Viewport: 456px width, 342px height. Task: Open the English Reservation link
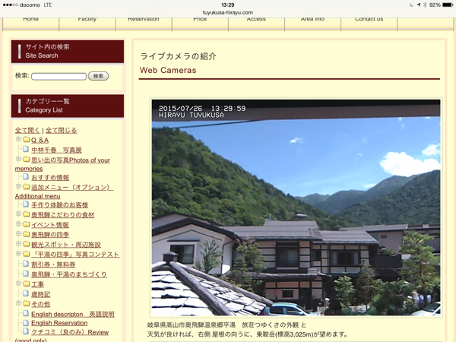[x=59, y=323]
